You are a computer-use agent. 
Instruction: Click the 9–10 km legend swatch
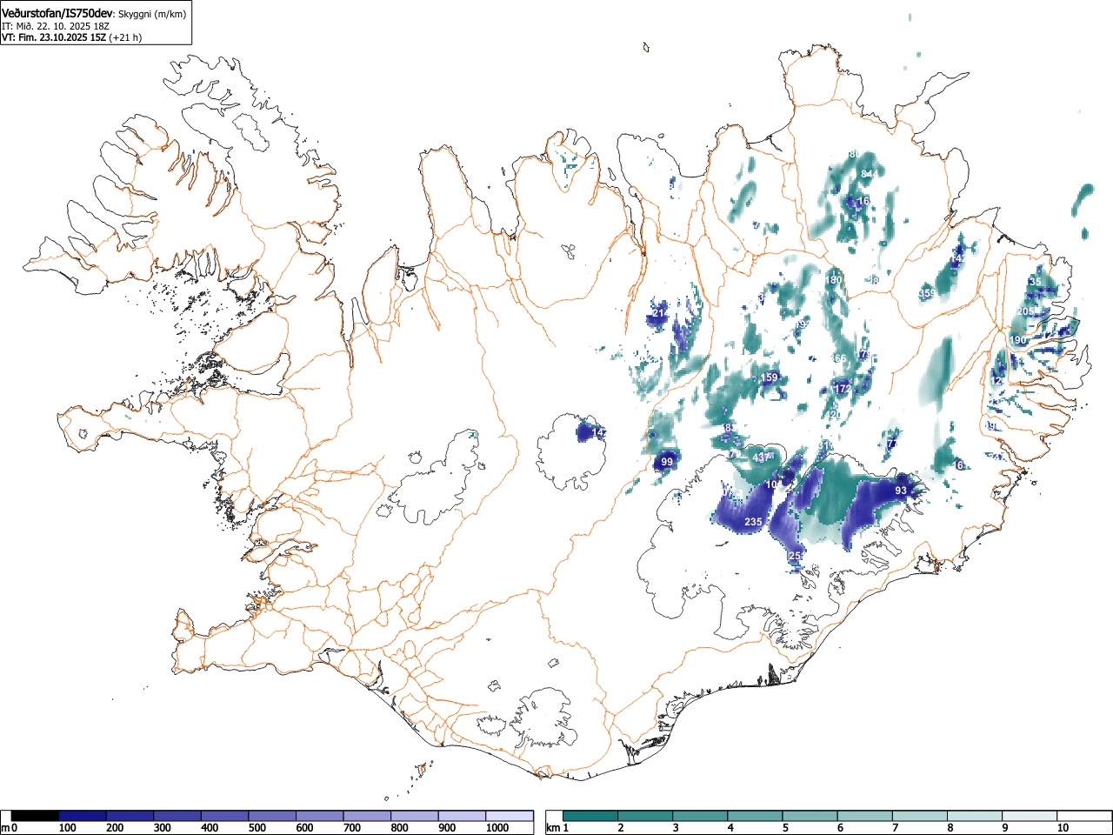tap(1030, 816)
